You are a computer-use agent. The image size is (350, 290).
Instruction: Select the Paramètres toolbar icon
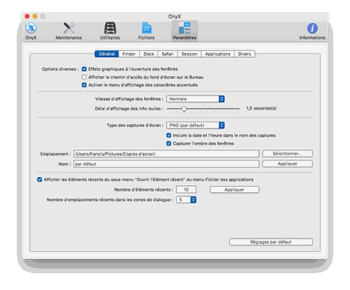click(x=185, y=31)
